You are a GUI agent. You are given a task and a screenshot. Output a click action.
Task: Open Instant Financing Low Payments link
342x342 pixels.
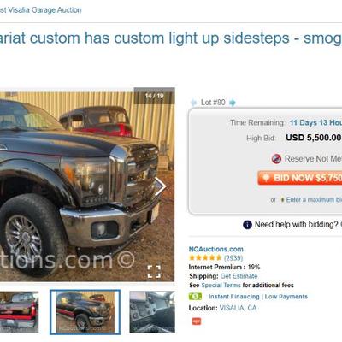point(258,297)
